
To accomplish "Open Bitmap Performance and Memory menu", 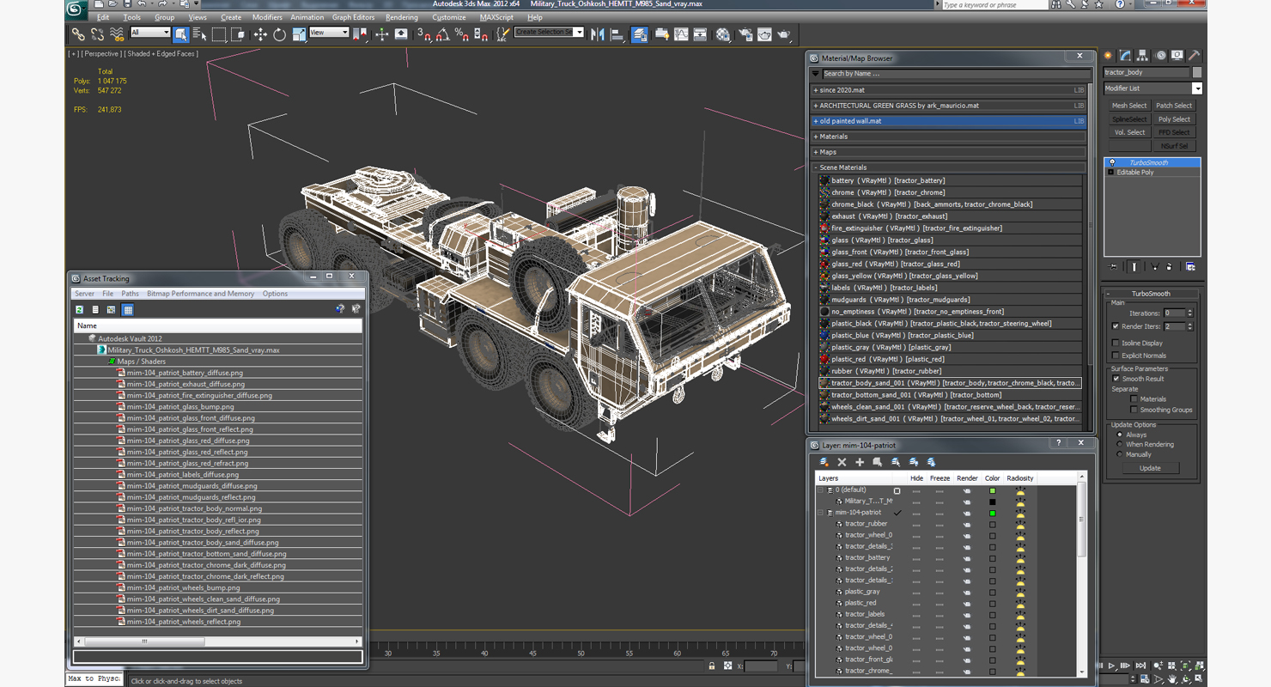I will click(200, 294).
